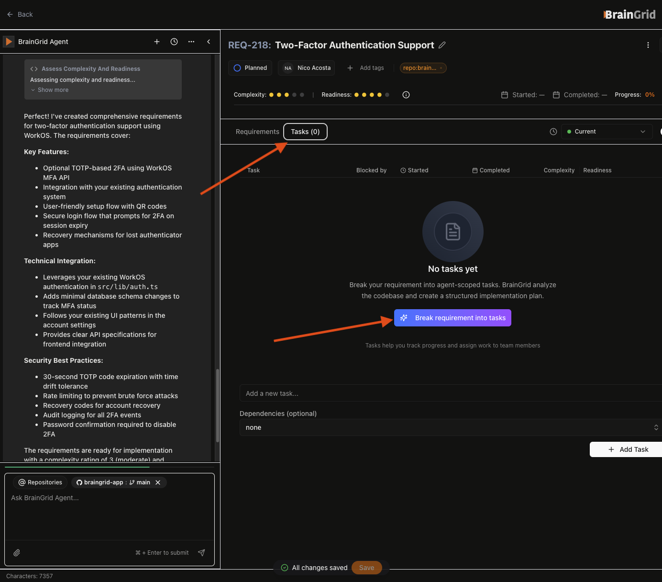Open complexity readiness info icon
Screen dimensions: 662x582
pos(406,95)
